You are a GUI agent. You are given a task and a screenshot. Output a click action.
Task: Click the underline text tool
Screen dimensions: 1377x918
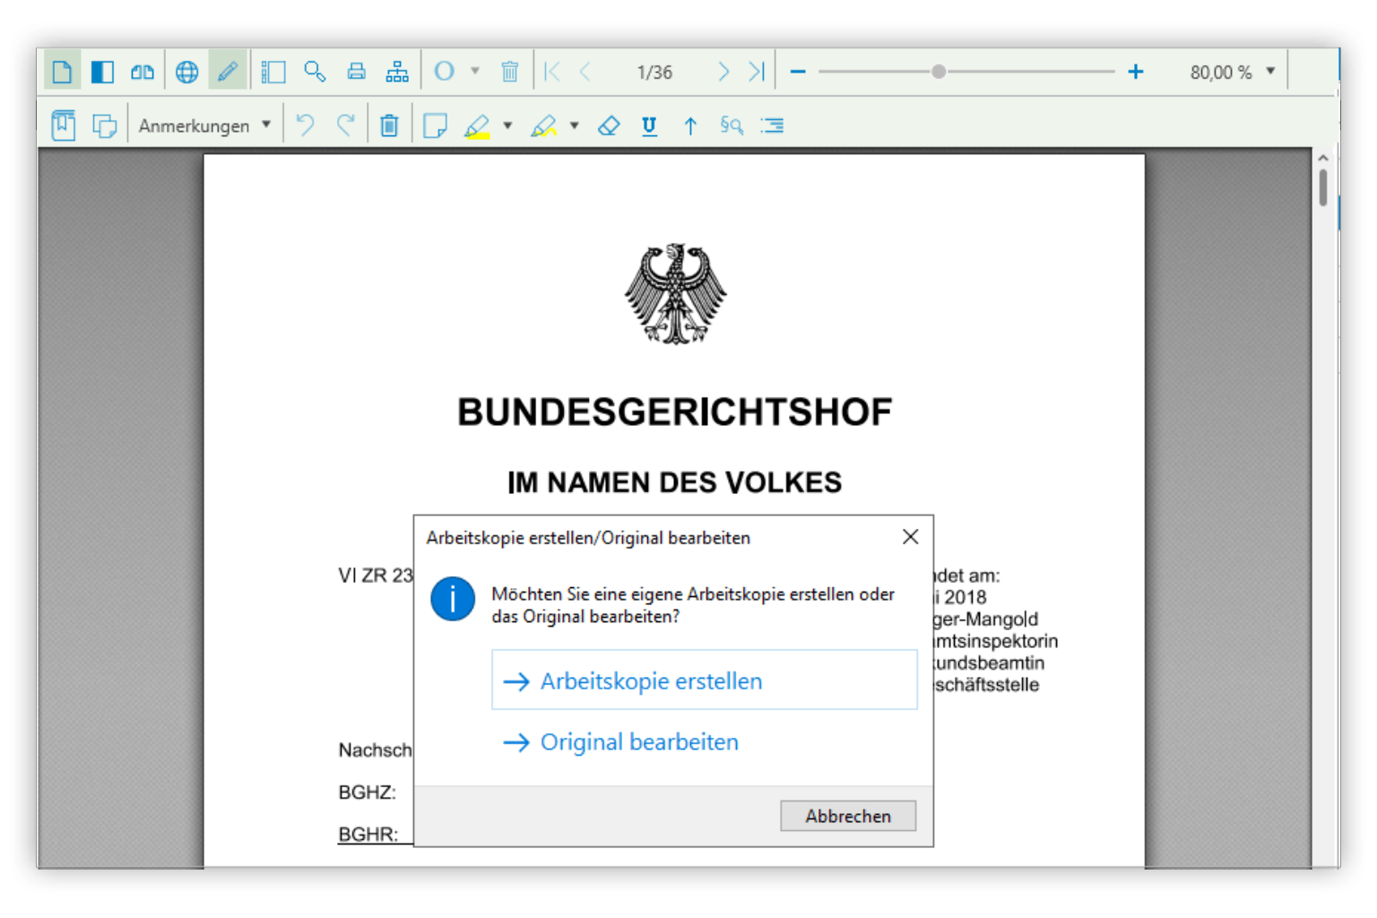click(x=649, y=126)
